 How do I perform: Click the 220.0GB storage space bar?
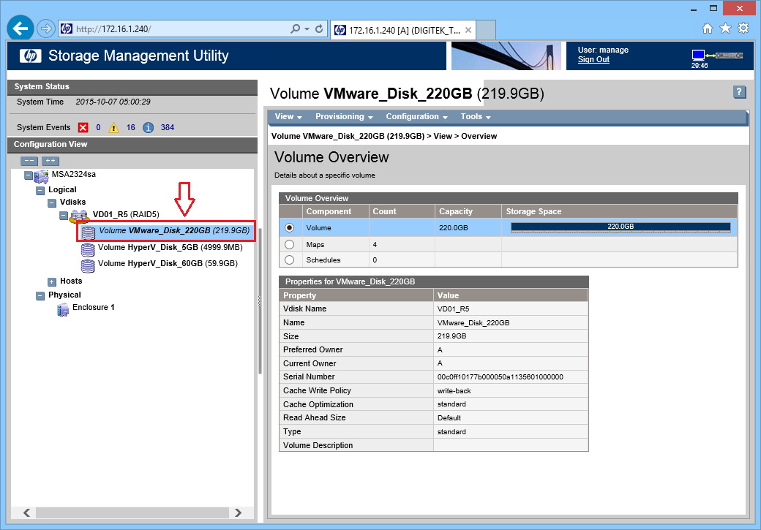[x=621, y=227]
